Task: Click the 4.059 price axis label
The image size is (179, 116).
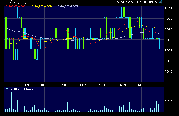Action: pyautogui.click(x=168, y=61)
